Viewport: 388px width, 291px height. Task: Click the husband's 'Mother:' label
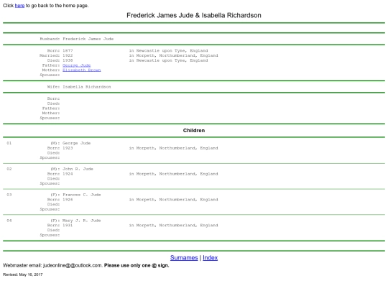coord(51,70)
